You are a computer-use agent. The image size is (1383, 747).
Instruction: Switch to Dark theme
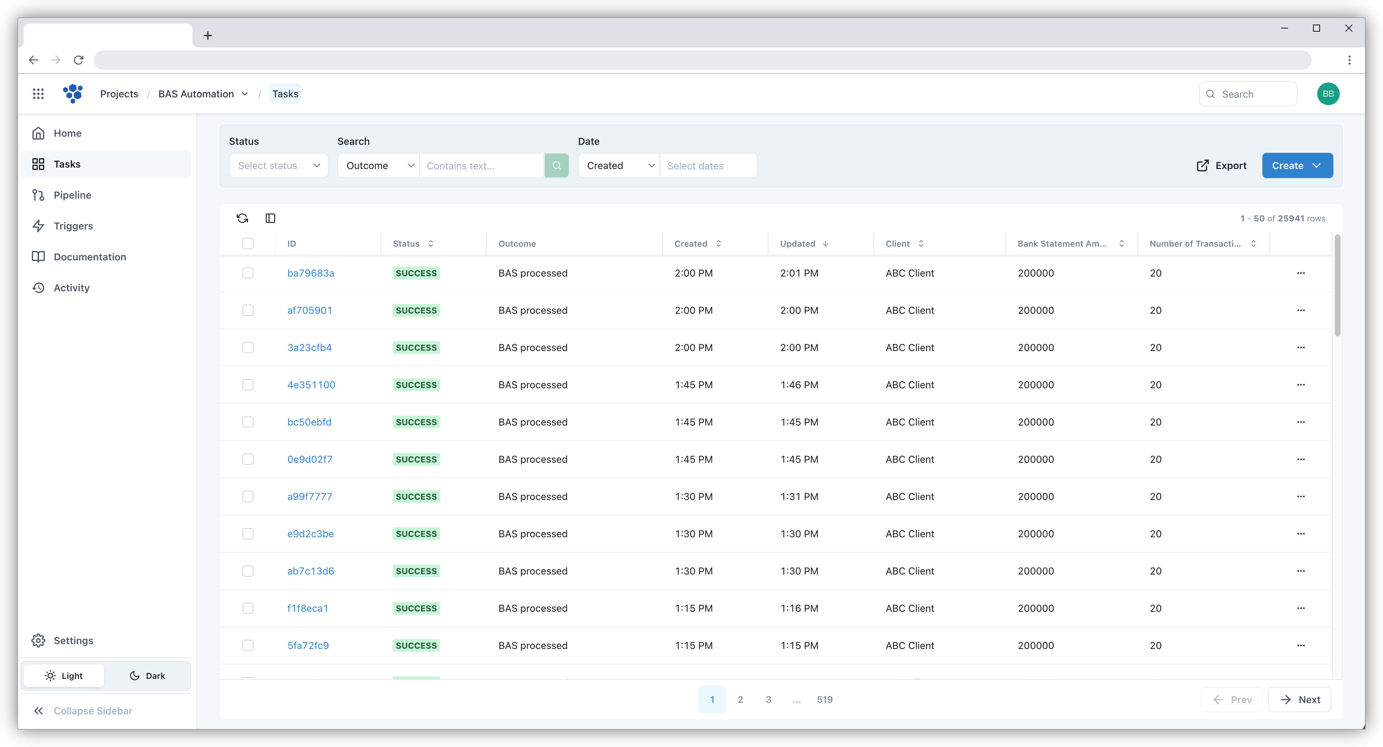pos(147,676)
